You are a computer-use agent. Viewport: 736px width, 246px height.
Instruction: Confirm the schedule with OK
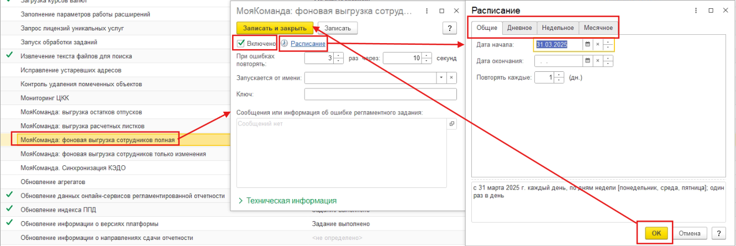[656, 233]
